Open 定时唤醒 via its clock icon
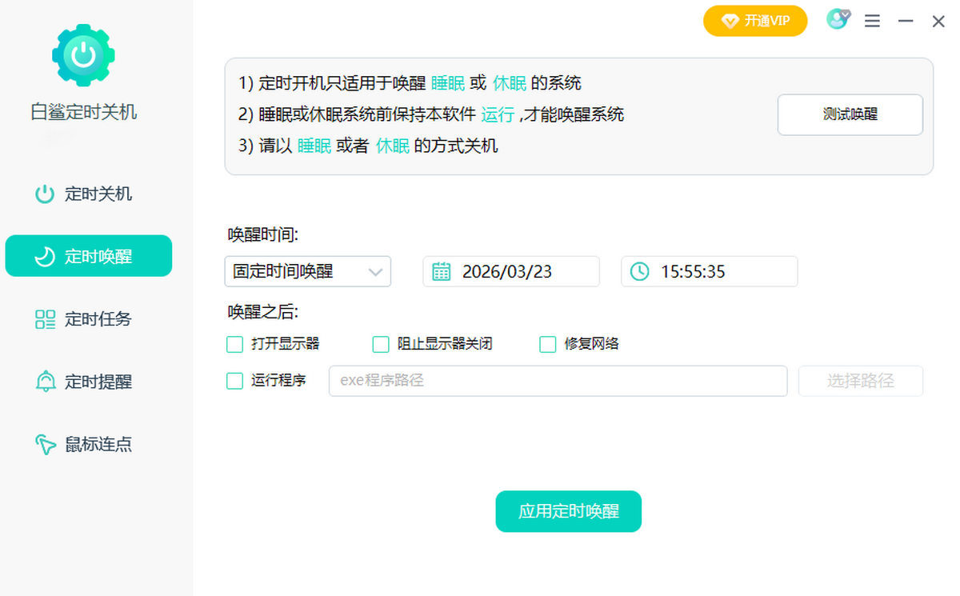Image resolution: width=960 pixels, height=596 pixels. (45, 255)
